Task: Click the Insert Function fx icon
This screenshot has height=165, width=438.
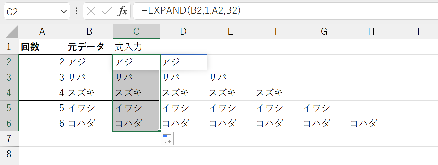Action: pos(122,11)
